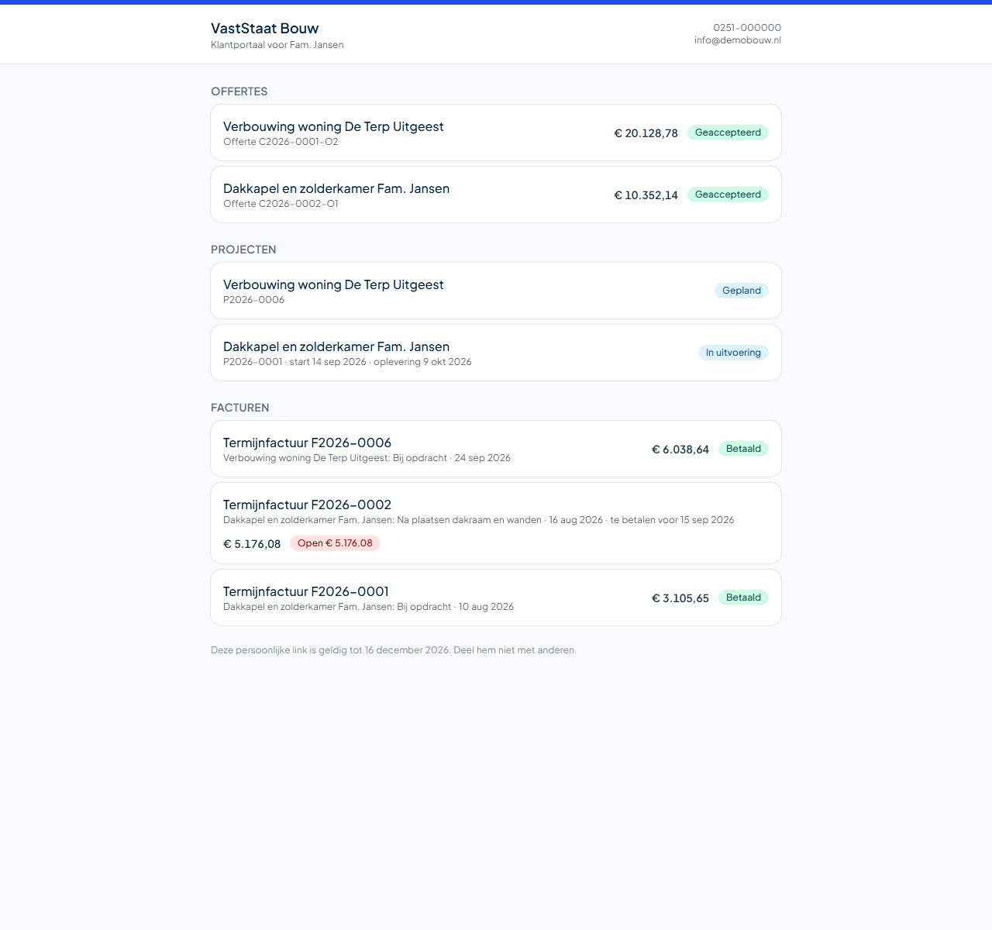The height and width of the screenshot is (930, 992).
Task: Open Termijnfactuur F2026-0002
Action: pos(496,523)
